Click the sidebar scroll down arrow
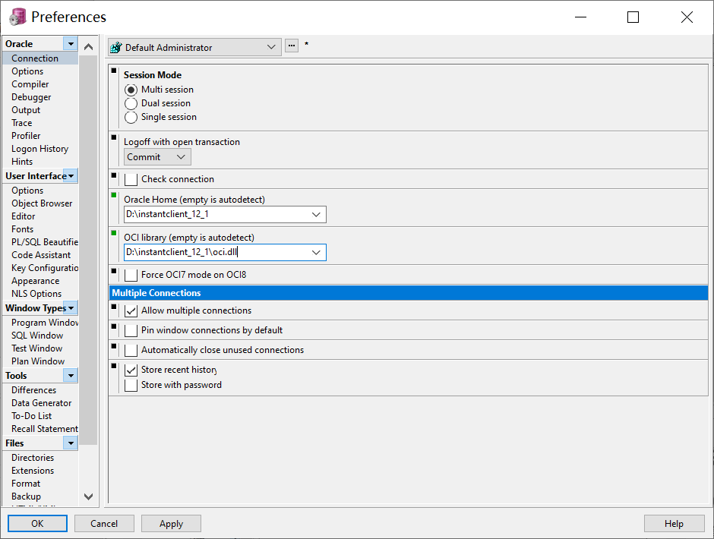Viewport: 714px width, 539px height. coord(89,496)
